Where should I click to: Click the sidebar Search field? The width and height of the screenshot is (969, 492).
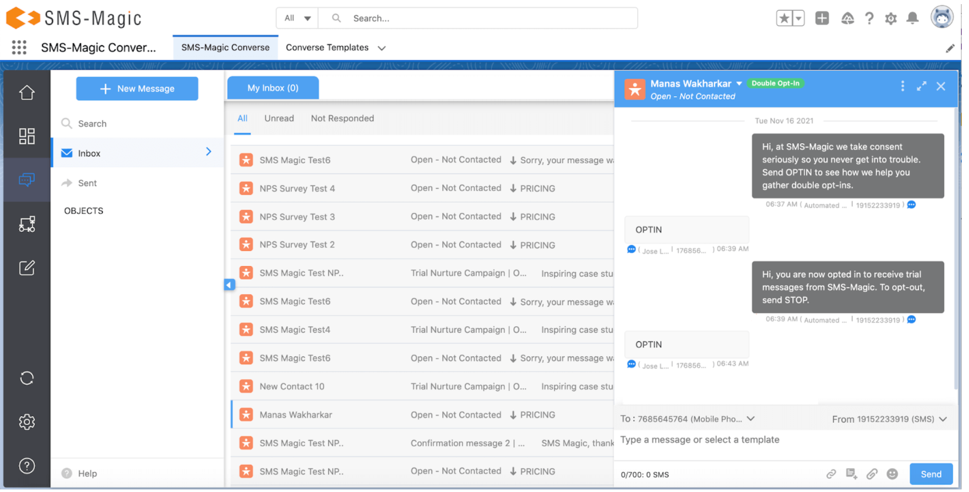click(x=138, y=124)
